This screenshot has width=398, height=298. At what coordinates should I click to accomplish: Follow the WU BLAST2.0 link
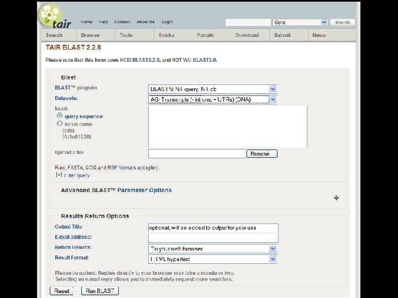pos(200,60)
